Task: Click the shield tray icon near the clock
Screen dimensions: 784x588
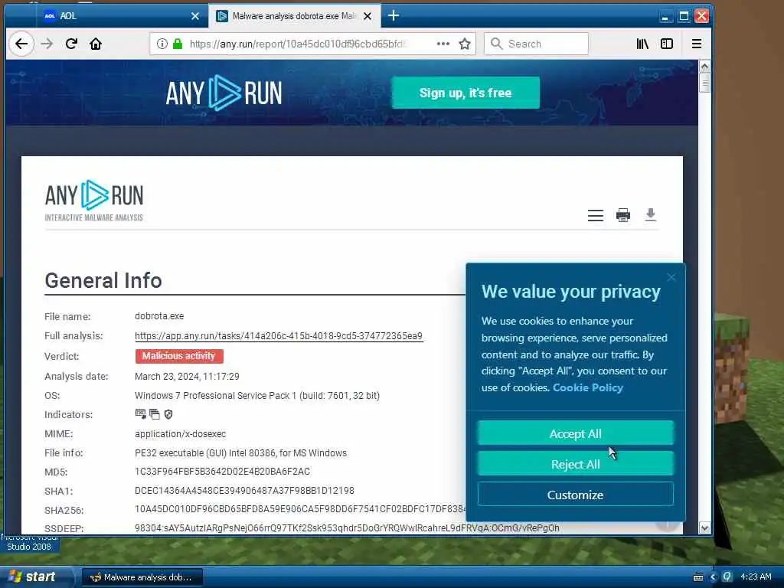Action: [727, 577]
